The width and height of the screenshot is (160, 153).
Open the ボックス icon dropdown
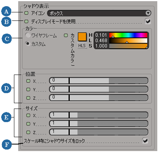[99, 13]
